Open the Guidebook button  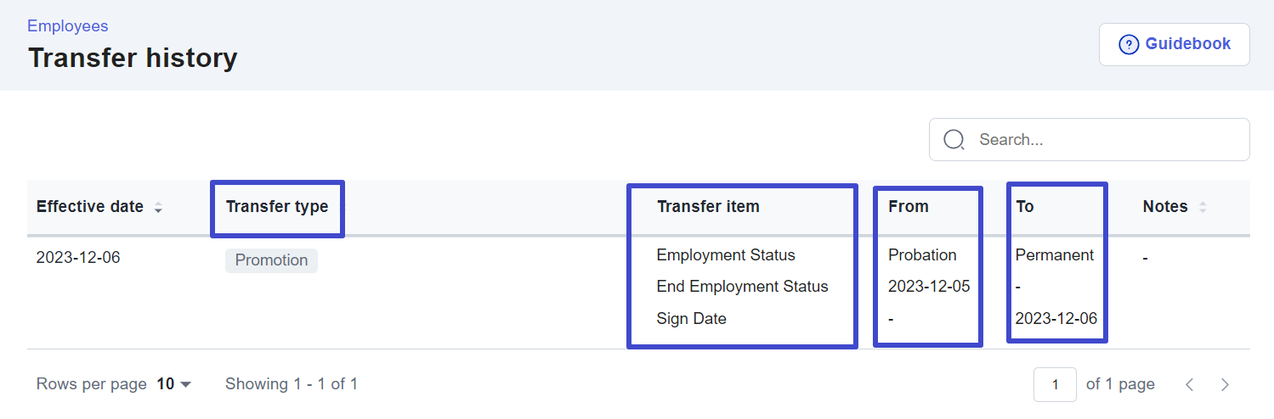click(x=1174, y=44)
